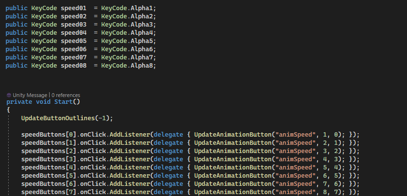Click the Alpha1 enum member

(142, 8)
